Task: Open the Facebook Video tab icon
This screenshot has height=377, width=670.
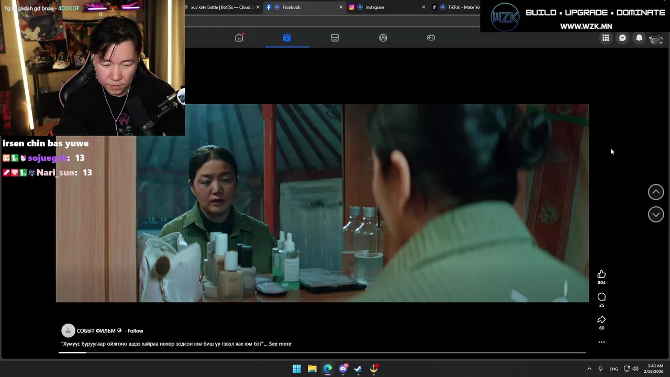Action: (x=287, y=38)
